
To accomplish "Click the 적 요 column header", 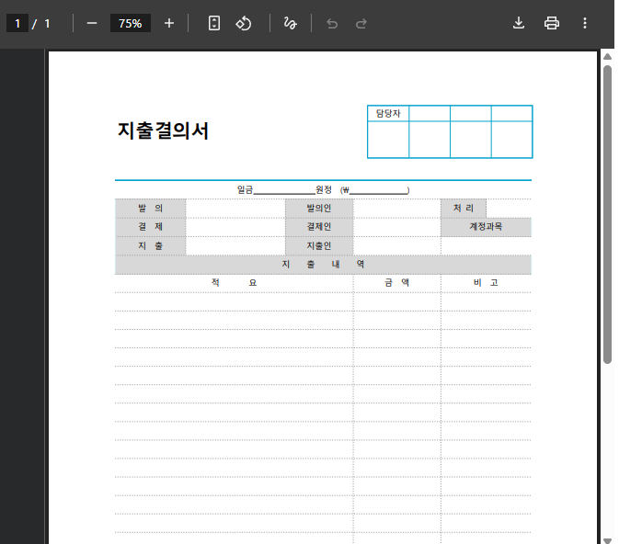I will coord(235,283).
